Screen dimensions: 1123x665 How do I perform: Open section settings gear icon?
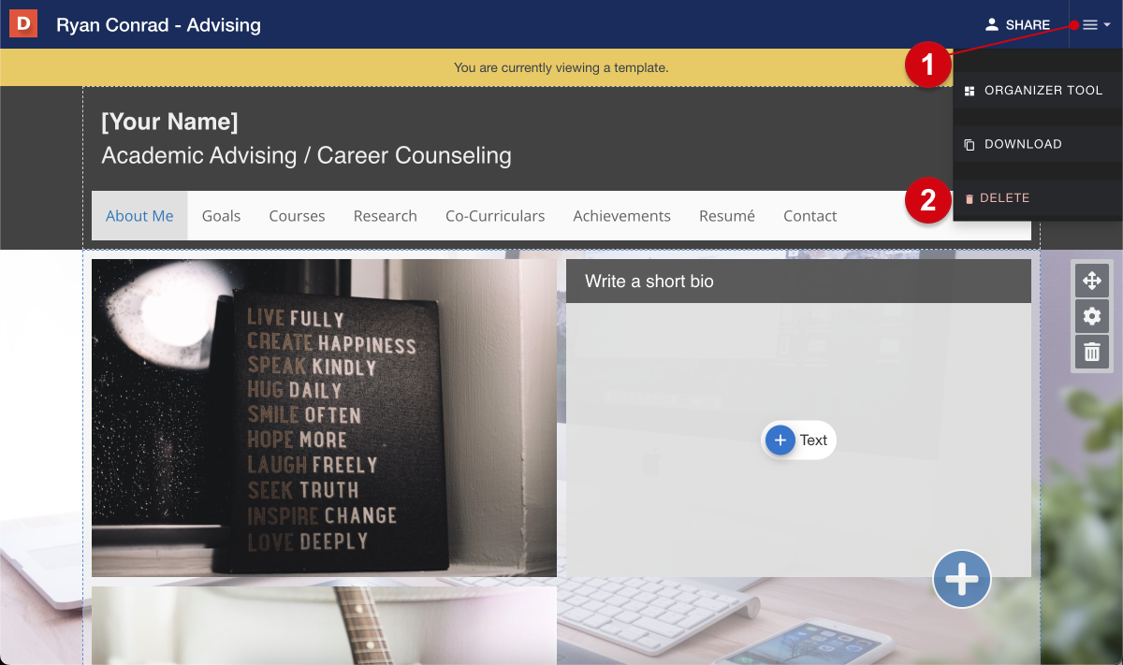(x=1091, y=316)
